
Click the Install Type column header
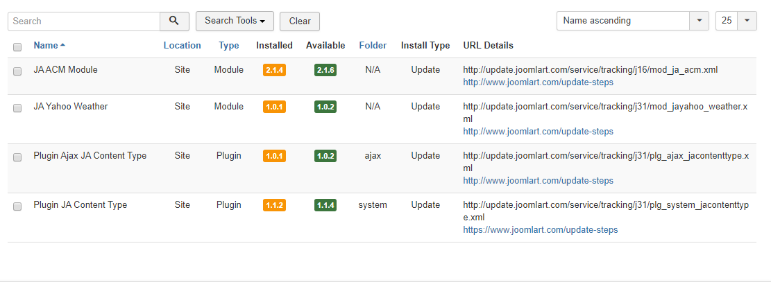425,45
